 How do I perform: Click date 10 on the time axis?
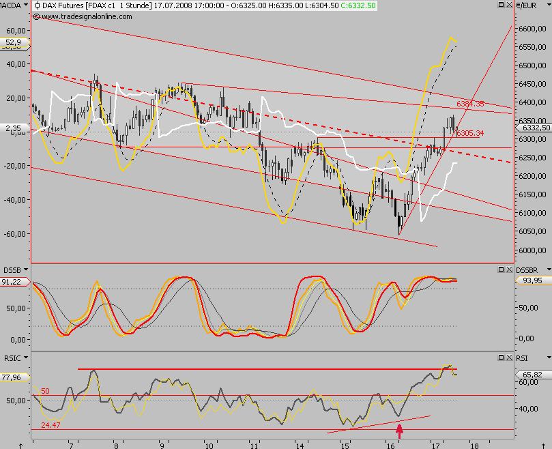point(209,446)
